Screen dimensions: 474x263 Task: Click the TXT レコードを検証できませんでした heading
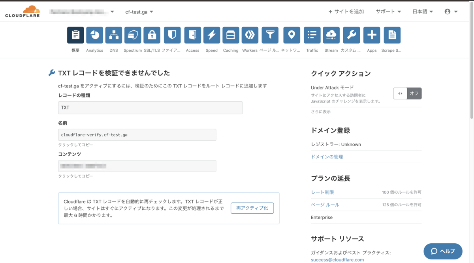tap(114, 73)
